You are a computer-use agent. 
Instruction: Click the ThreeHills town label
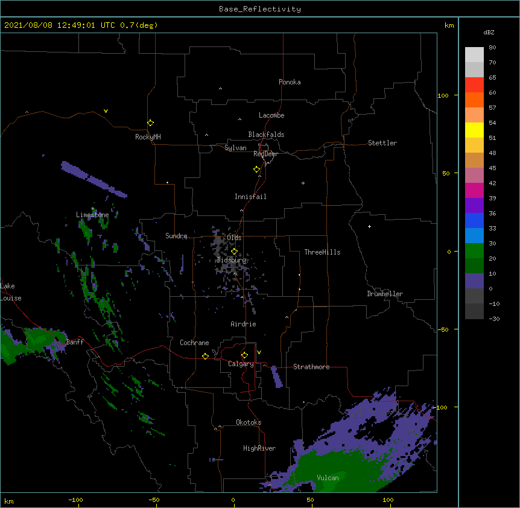[x=322, y=252]
